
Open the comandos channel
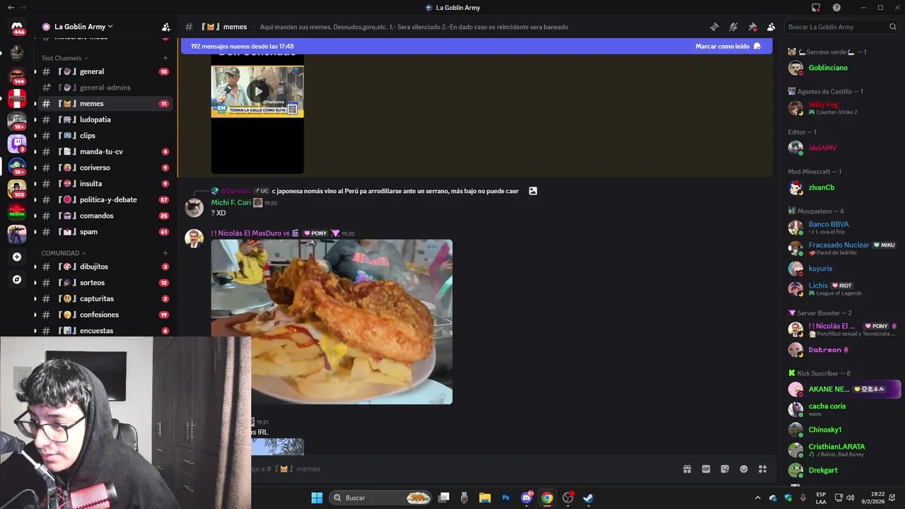105,216
